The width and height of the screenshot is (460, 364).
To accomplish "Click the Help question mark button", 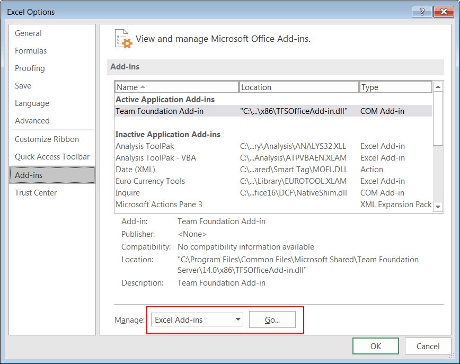I will tap(422, 12).
